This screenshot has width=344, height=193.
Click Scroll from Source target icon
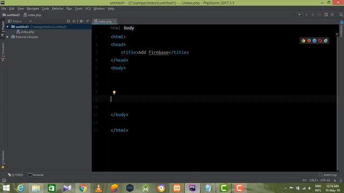68,21
